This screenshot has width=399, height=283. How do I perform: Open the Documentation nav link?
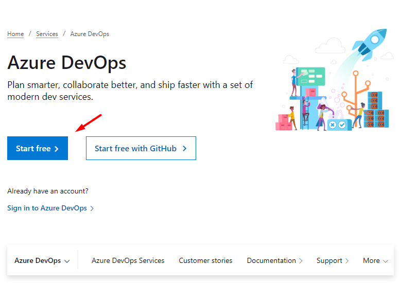pos(274,261)
